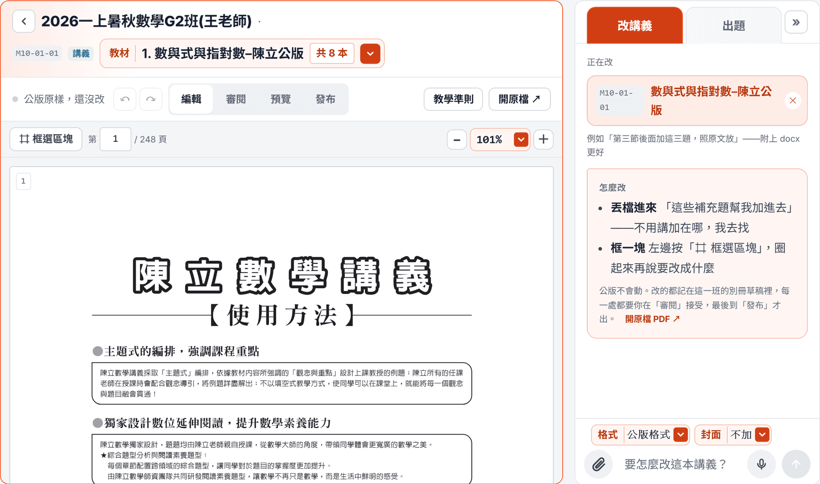Zoom in with the plus button
The width and height of the screenshot is (820, 484).
tap(544, 139)
